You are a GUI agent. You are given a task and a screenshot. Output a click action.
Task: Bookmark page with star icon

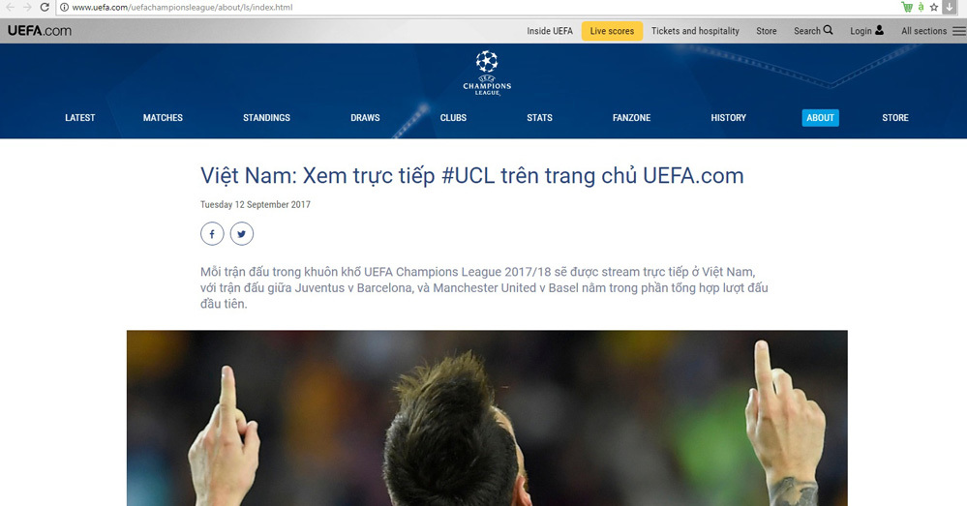click(x=934, y=8)
